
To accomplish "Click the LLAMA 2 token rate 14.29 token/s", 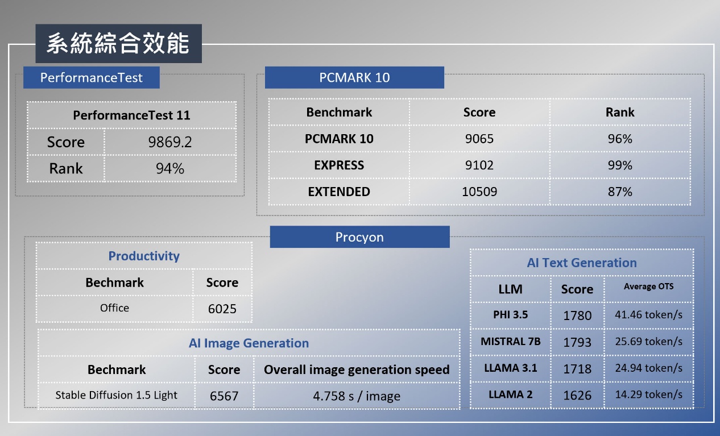I will (649, 395).
